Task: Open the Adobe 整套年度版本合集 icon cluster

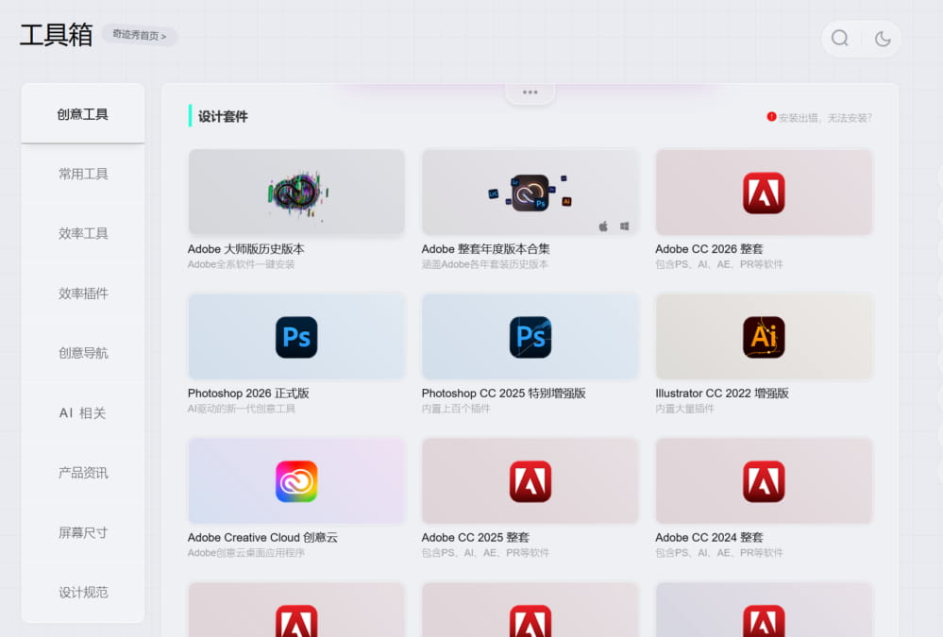Action: [x=530, y=193]
